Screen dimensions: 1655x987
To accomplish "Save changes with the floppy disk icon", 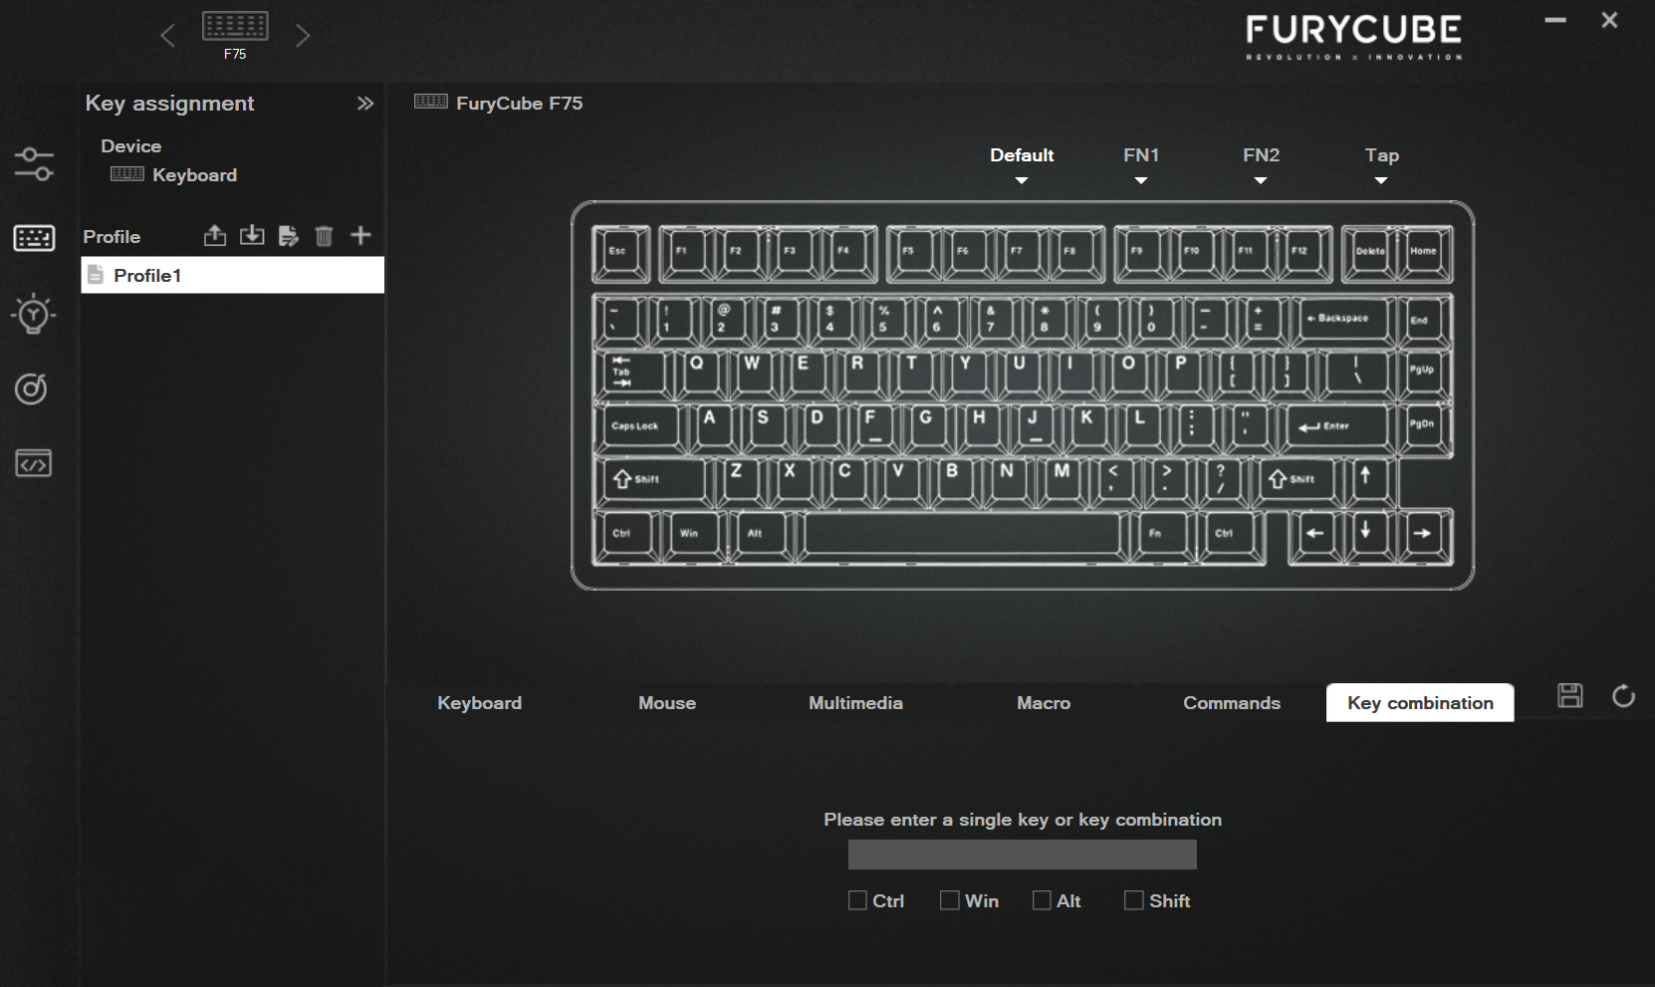I will point(1570,696).
